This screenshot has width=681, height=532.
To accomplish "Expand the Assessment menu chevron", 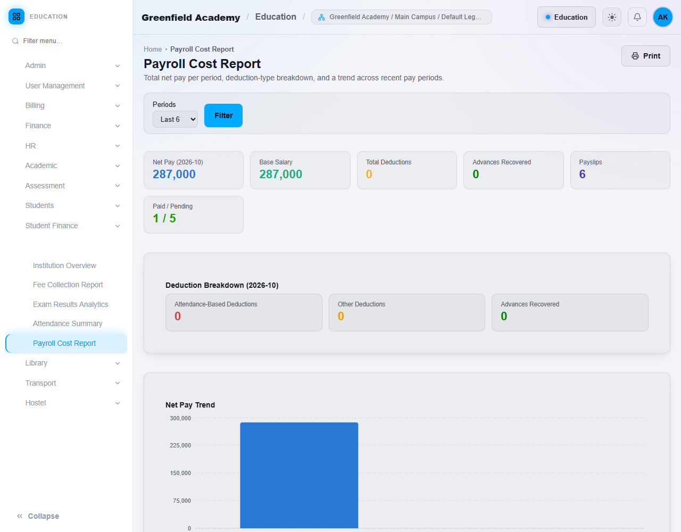I will tap(118, 186).
